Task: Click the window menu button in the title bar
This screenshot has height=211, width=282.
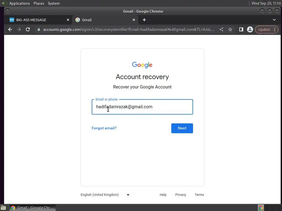Action: pyautogui.click(x=7, y=11)
